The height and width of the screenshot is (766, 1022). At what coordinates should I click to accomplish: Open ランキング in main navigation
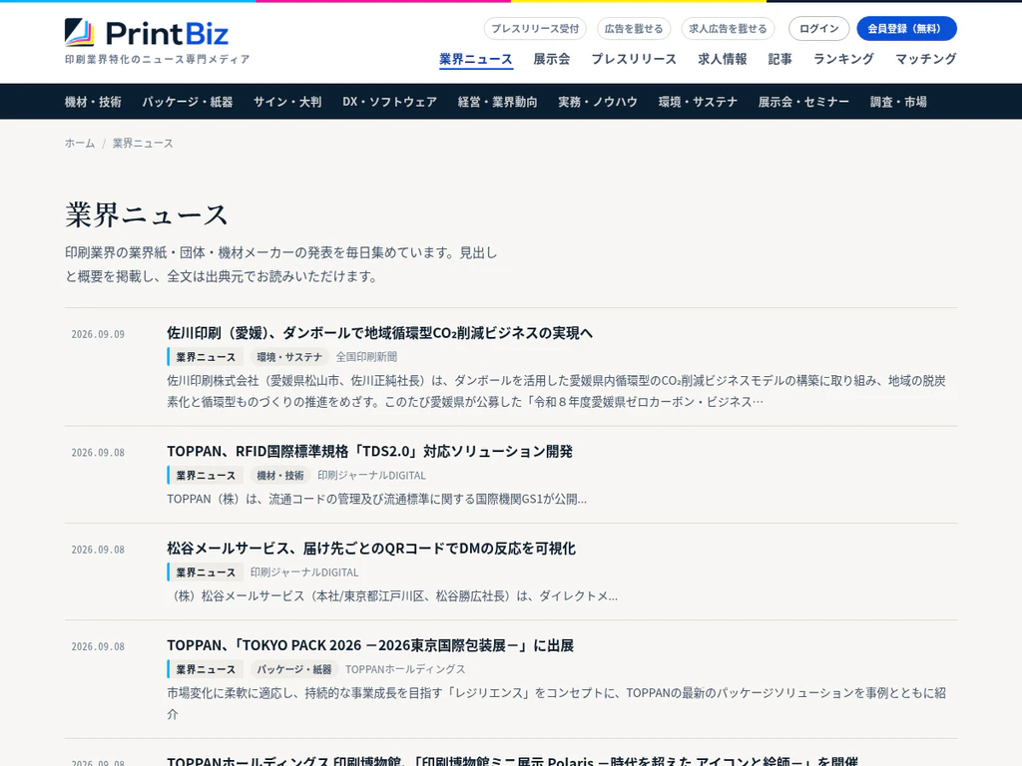pos(843,59)
